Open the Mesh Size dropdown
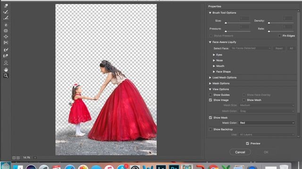This screenshot has width=302, height=169. click(267, 105)
